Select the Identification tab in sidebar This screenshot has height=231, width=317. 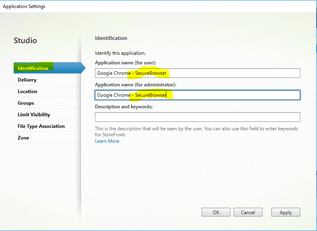[x=50, y=68]
